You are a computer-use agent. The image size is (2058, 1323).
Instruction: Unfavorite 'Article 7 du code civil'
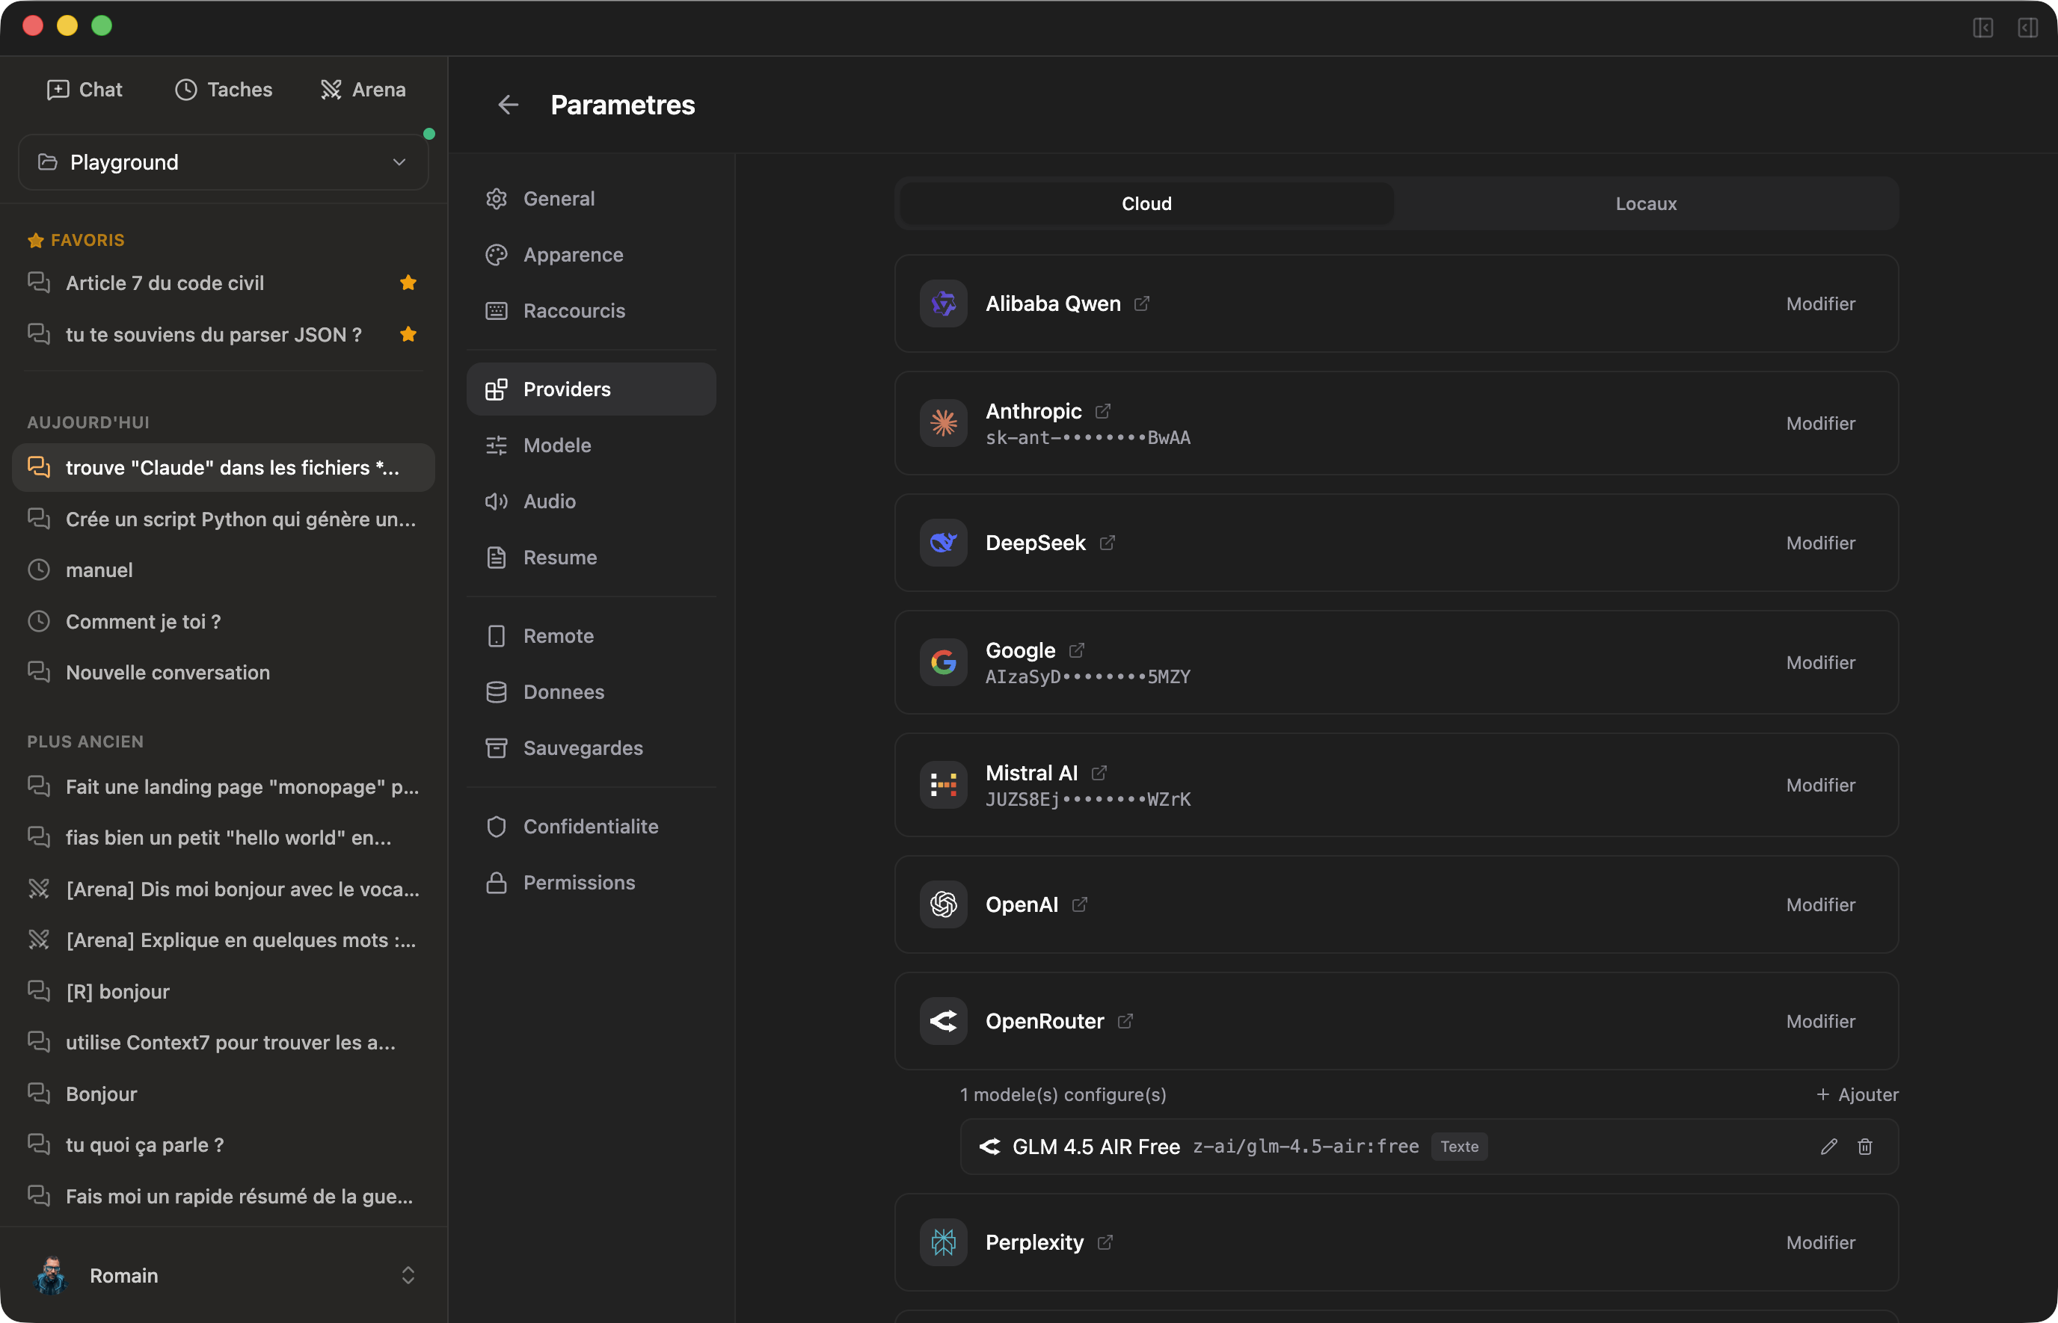[408, 282]
